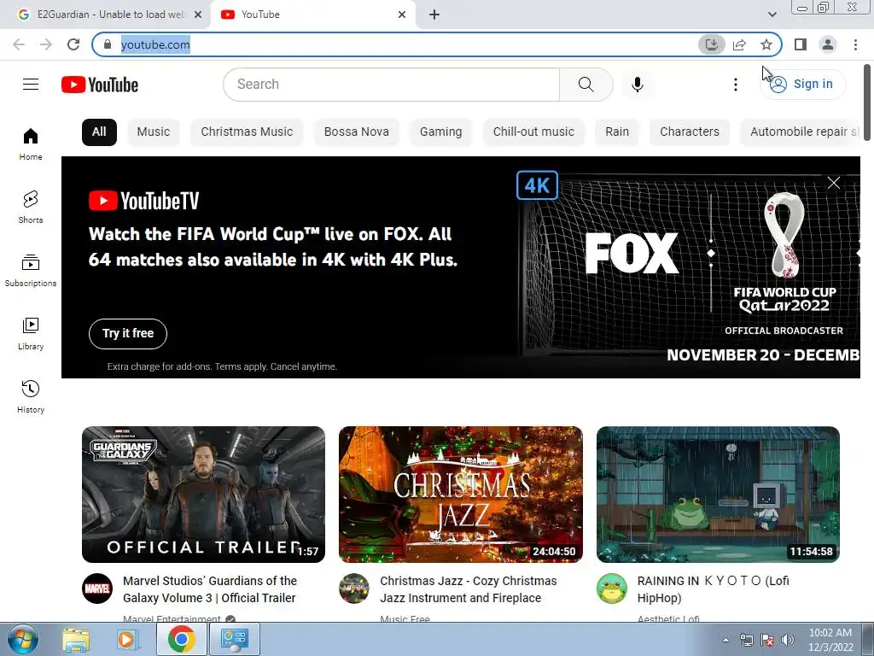The image size is (874, 656).
Task: Close the E2Guardian tab
Action: [x=198, y=15]
